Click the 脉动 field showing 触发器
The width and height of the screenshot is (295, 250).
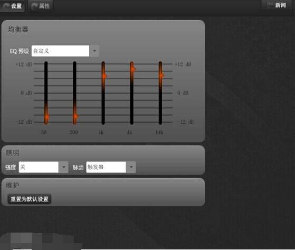(106, 167)
